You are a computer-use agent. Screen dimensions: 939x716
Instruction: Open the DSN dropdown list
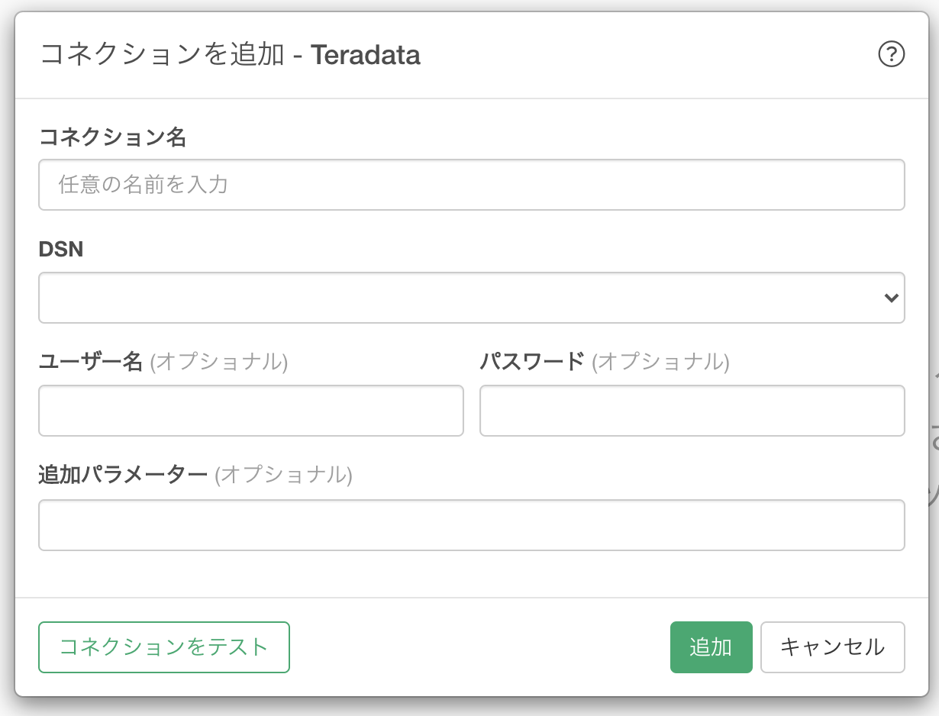pyautogui.click(x=471, y=298)
